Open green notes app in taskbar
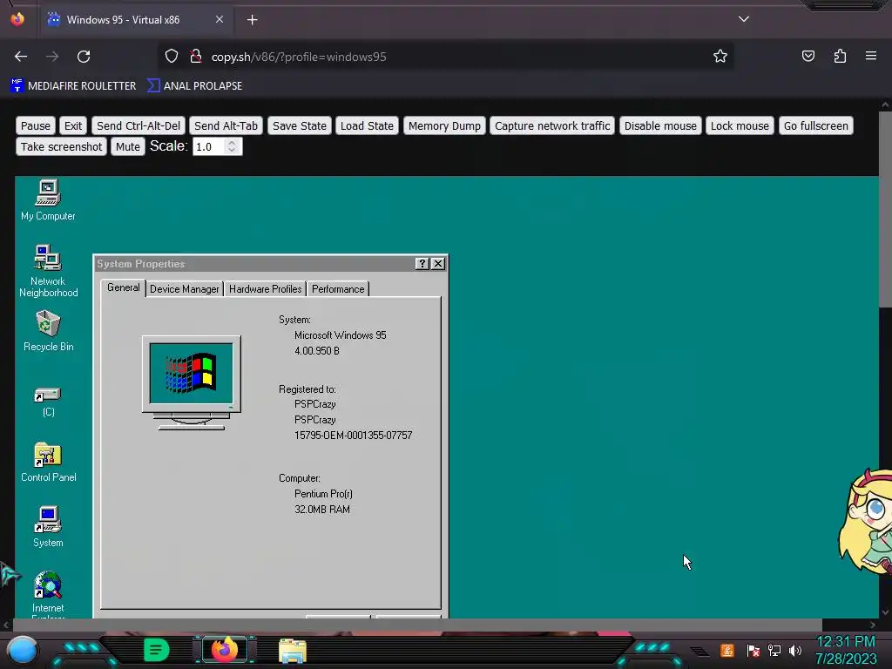Screen dimensions: 892x669 [x=157, y=650]
